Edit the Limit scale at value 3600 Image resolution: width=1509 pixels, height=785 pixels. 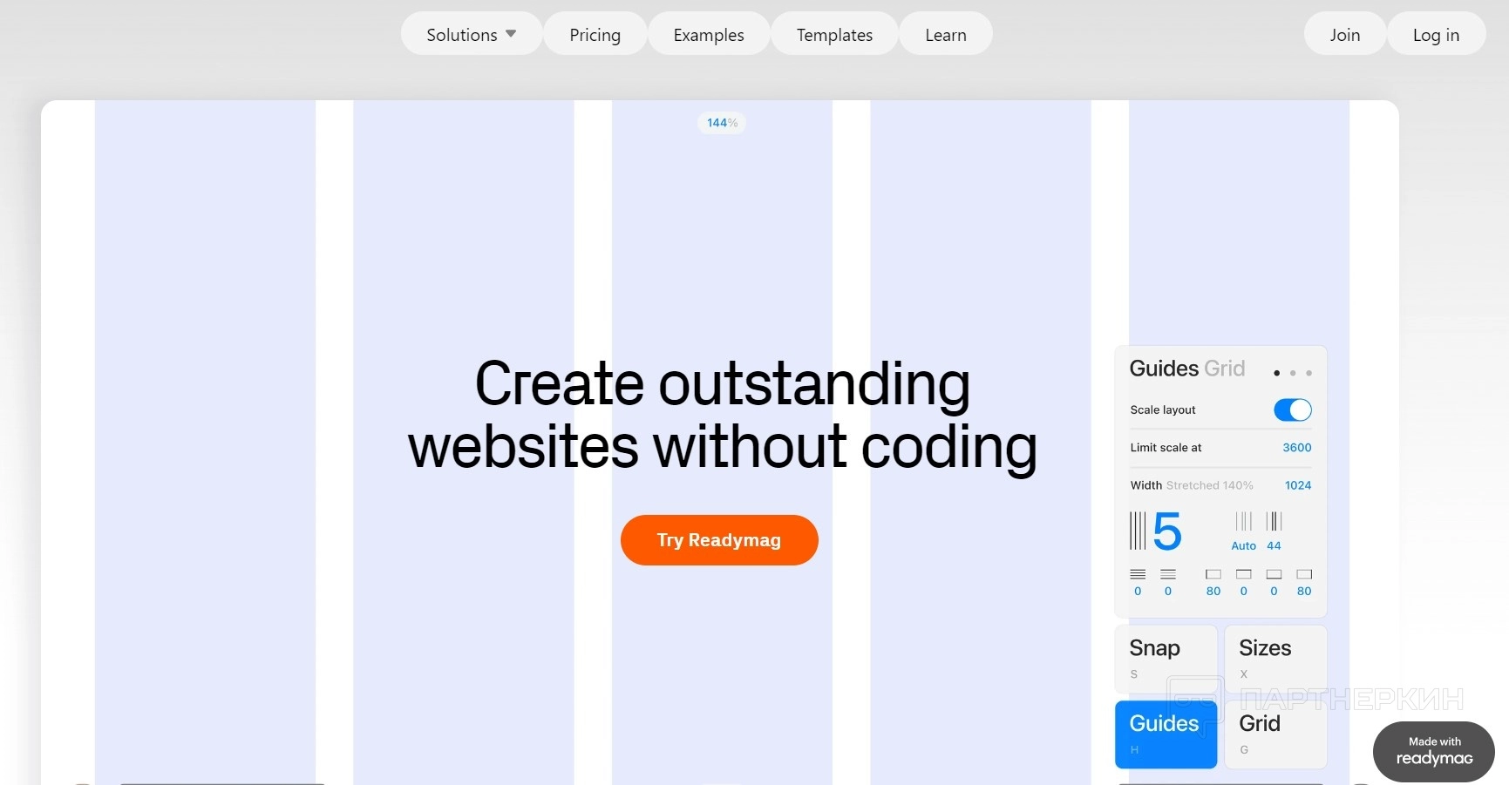coord(1297,447)
